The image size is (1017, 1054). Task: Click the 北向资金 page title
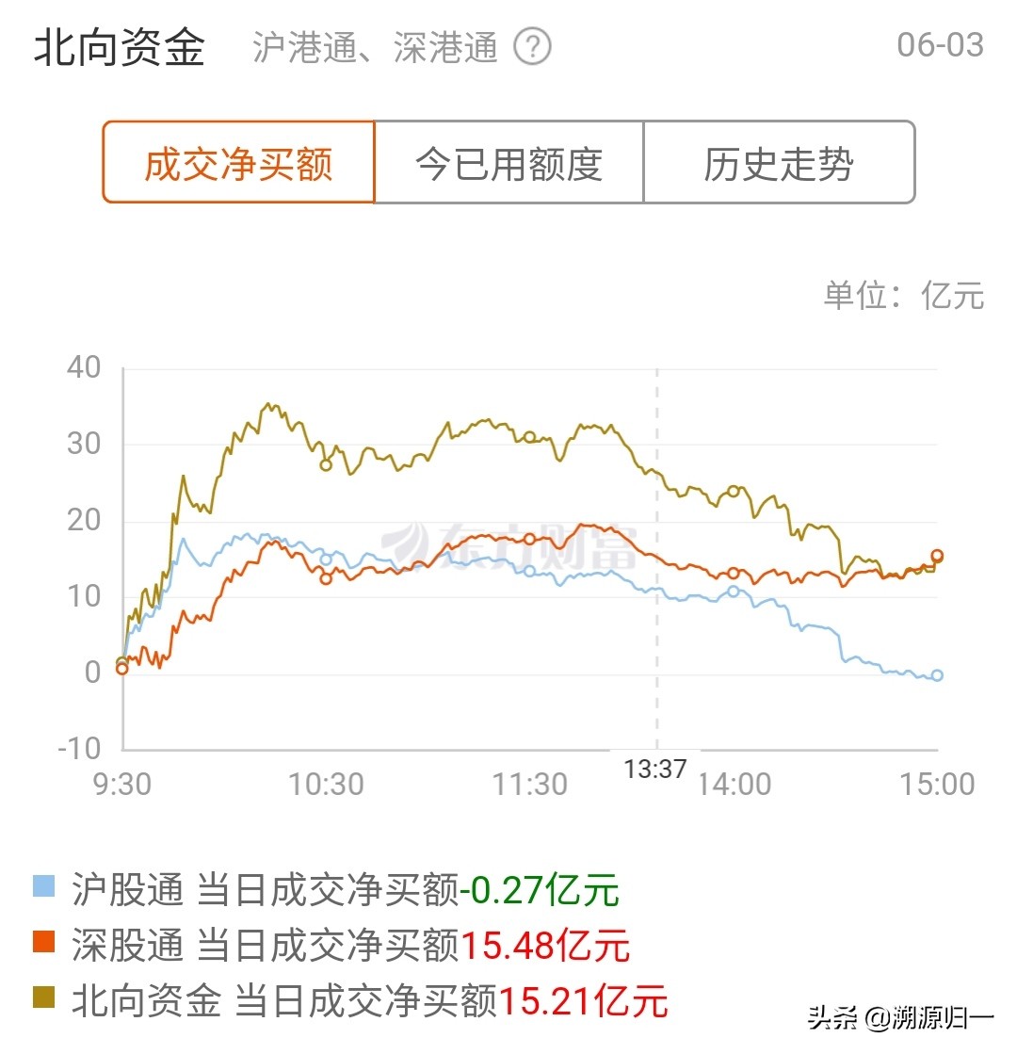point(120,47)
